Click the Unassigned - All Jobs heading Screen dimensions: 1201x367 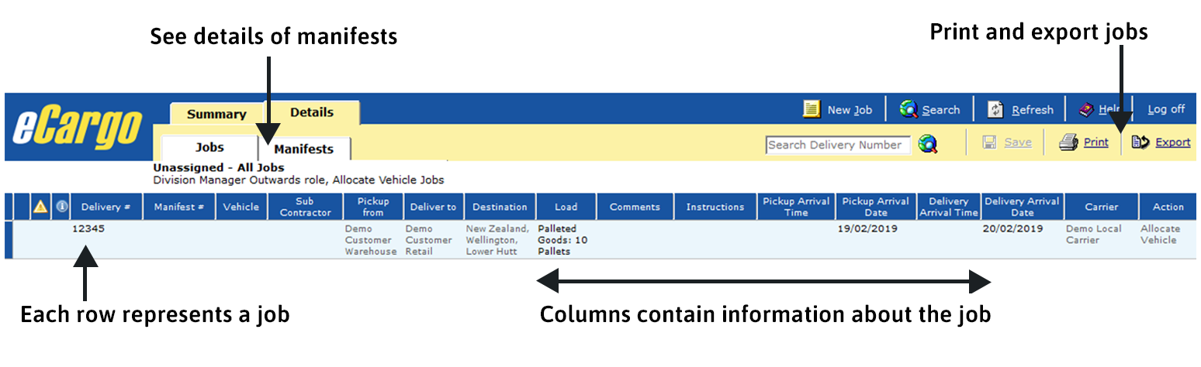pyautogui.click(x=219, y=167)
